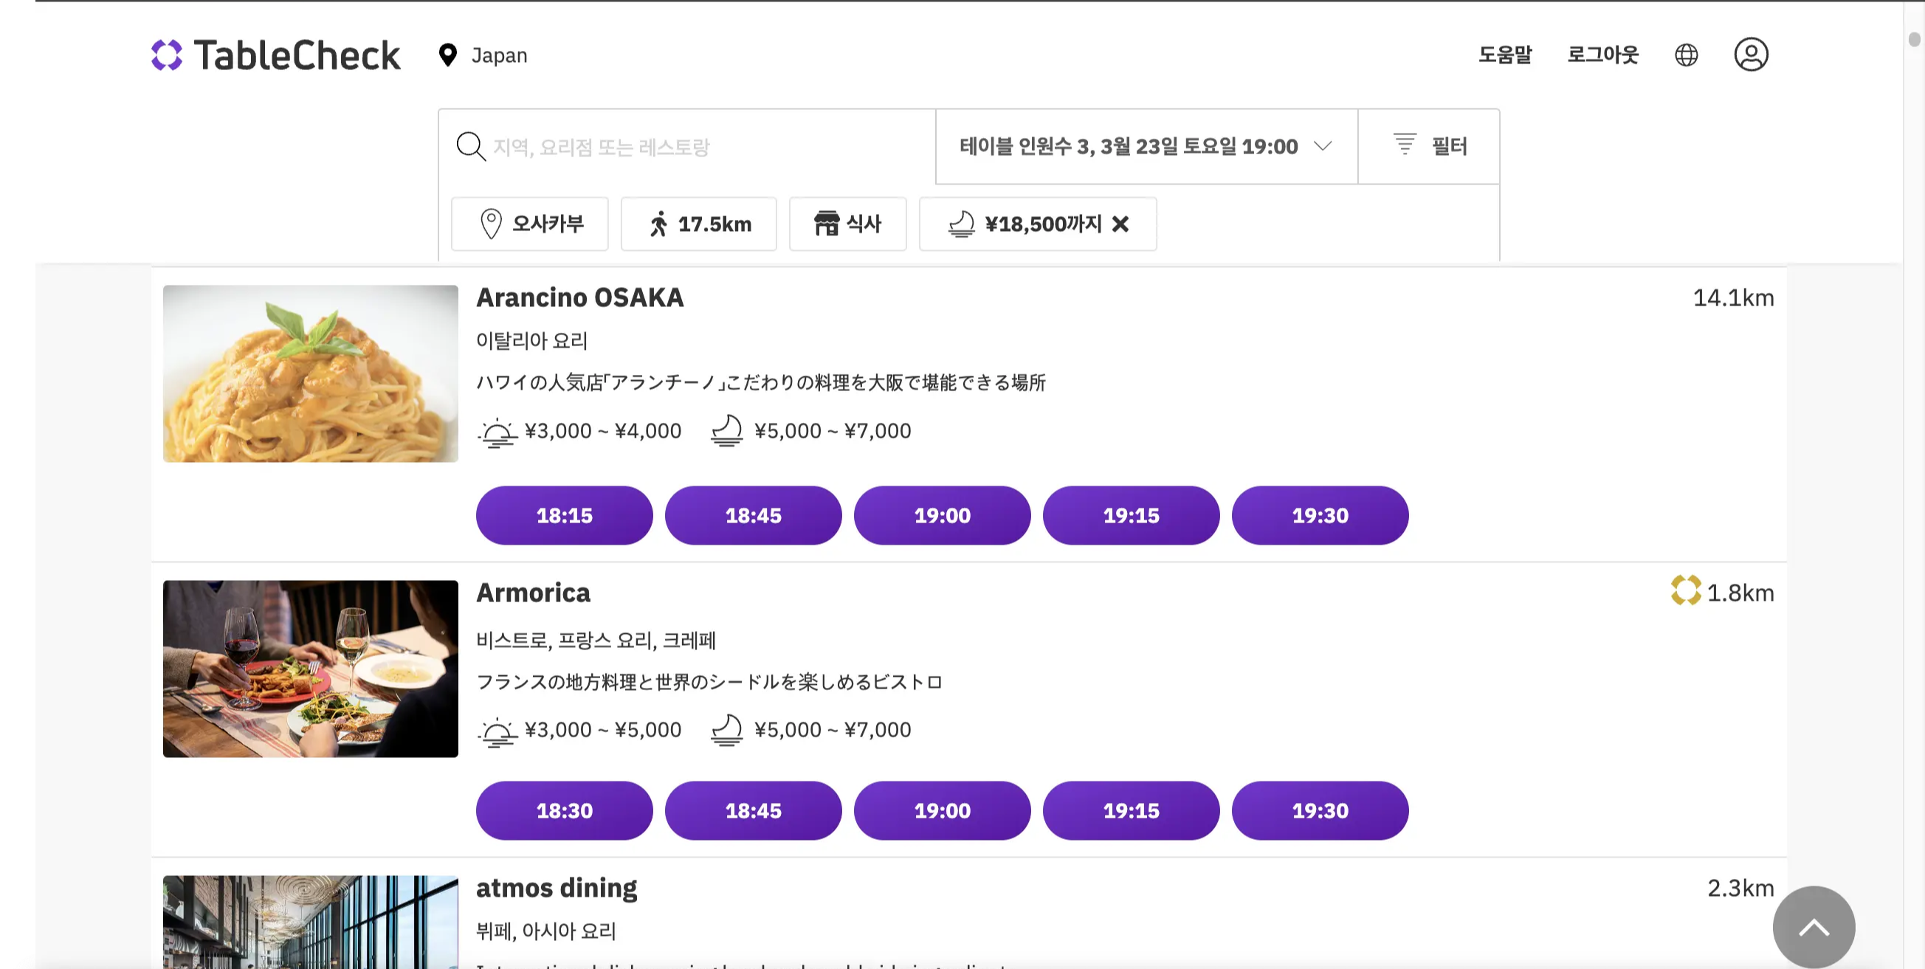Open the globe language selector
The image size is (1925, 969).
(x=1686, y=54)
